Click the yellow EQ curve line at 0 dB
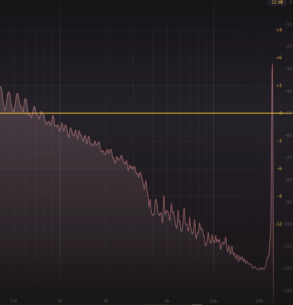 (137, 113)
